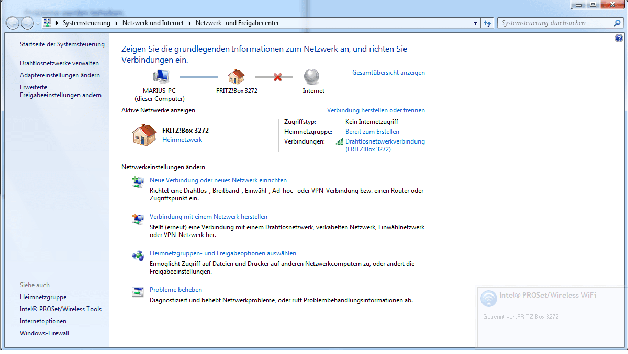
Task: Open the help question mark icon
Action: pyautogui.click(x=619, y=38)
